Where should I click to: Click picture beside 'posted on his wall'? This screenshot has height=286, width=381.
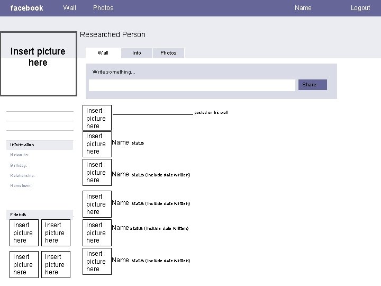97,118
